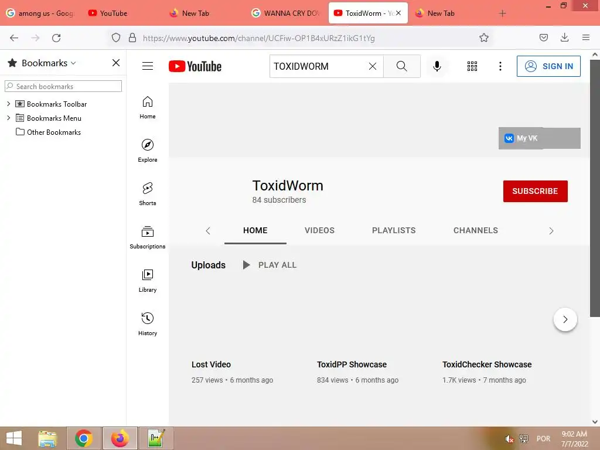This screenshot has width=600, height=450.
Task: Click PLAY ALL uploads
Action: point(270,265)
